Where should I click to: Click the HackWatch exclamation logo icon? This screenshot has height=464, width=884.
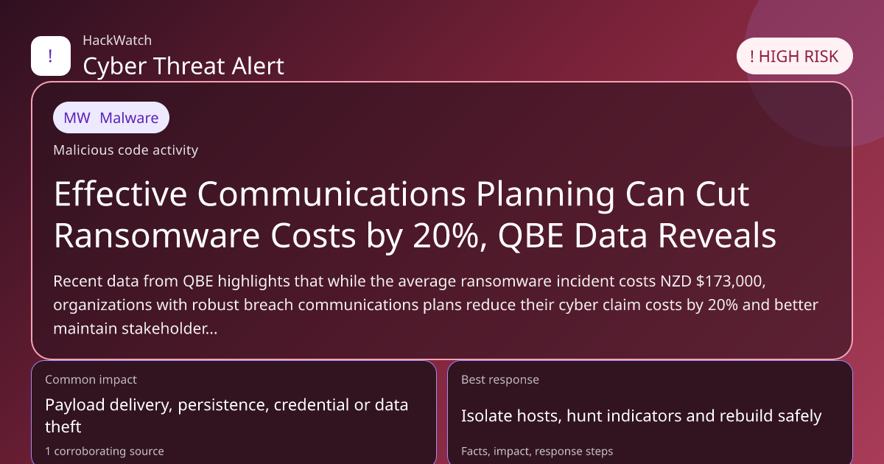point(50,55)
